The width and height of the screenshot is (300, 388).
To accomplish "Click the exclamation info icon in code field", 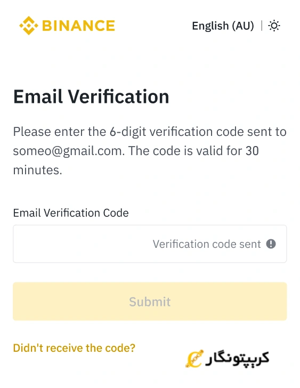I will [x=271, y=244].
